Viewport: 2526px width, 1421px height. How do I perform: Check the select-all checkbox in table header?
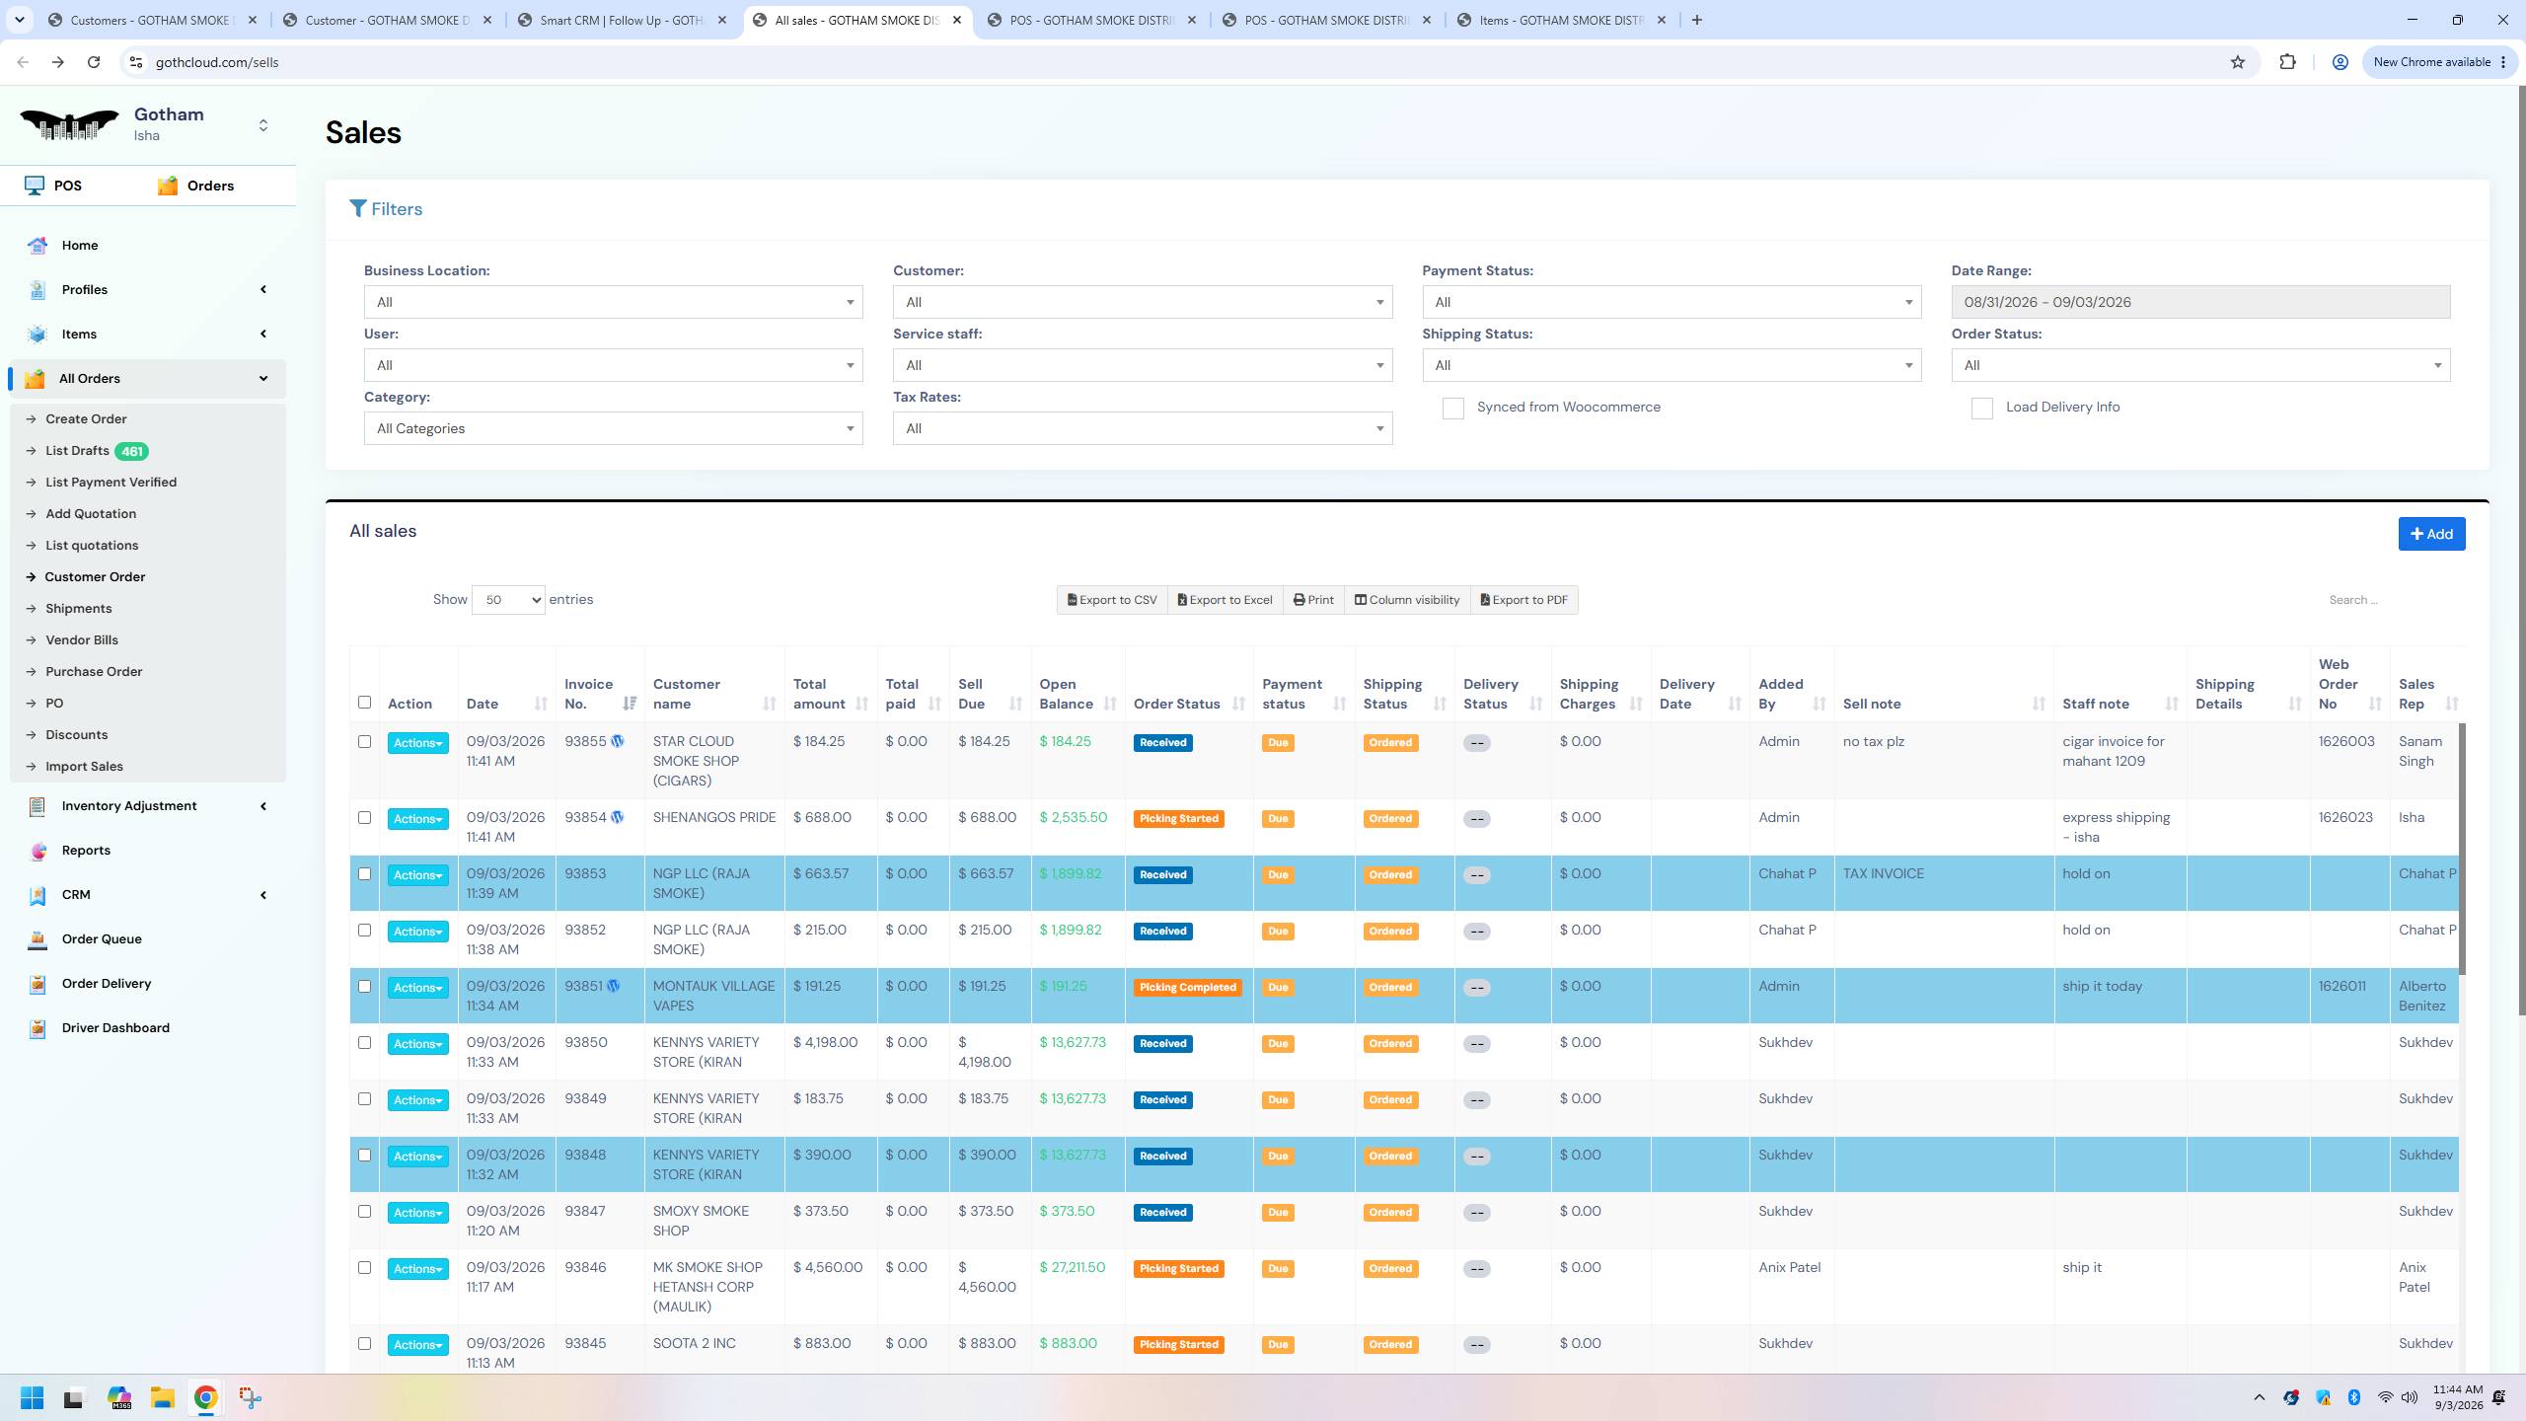pos(364,703)
